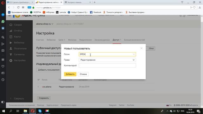Close the Новый пользователь dialog
The height and width of the screenshot is (114, 203).
coord(141,48)
